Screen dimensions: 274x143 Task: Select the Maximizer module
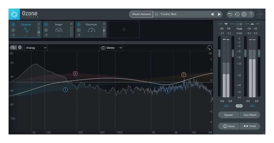pos(91,30)
